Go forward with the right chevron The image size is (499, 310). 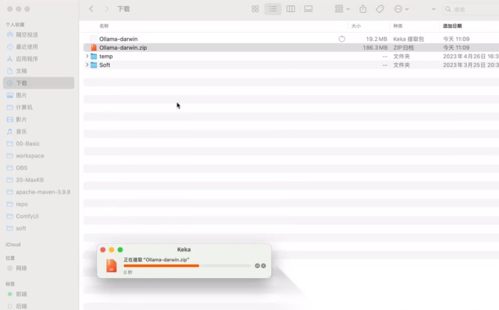pos(107,9)
